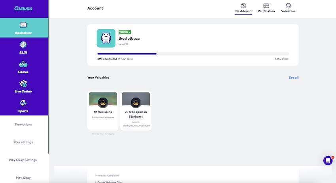The height and width of the screenshot is (183, 336).
Task: Open Games with the cherries icon
Action: 23,67
